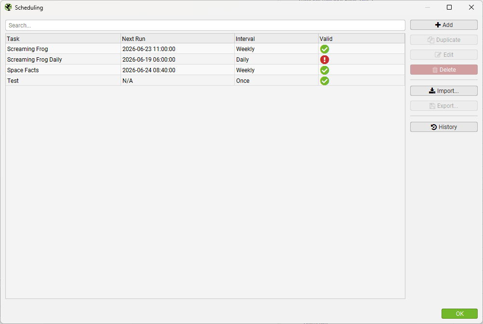Viewport: 483px width, 324px height.
Task: Maximize the Scheduling window
Action: (449, 7)
